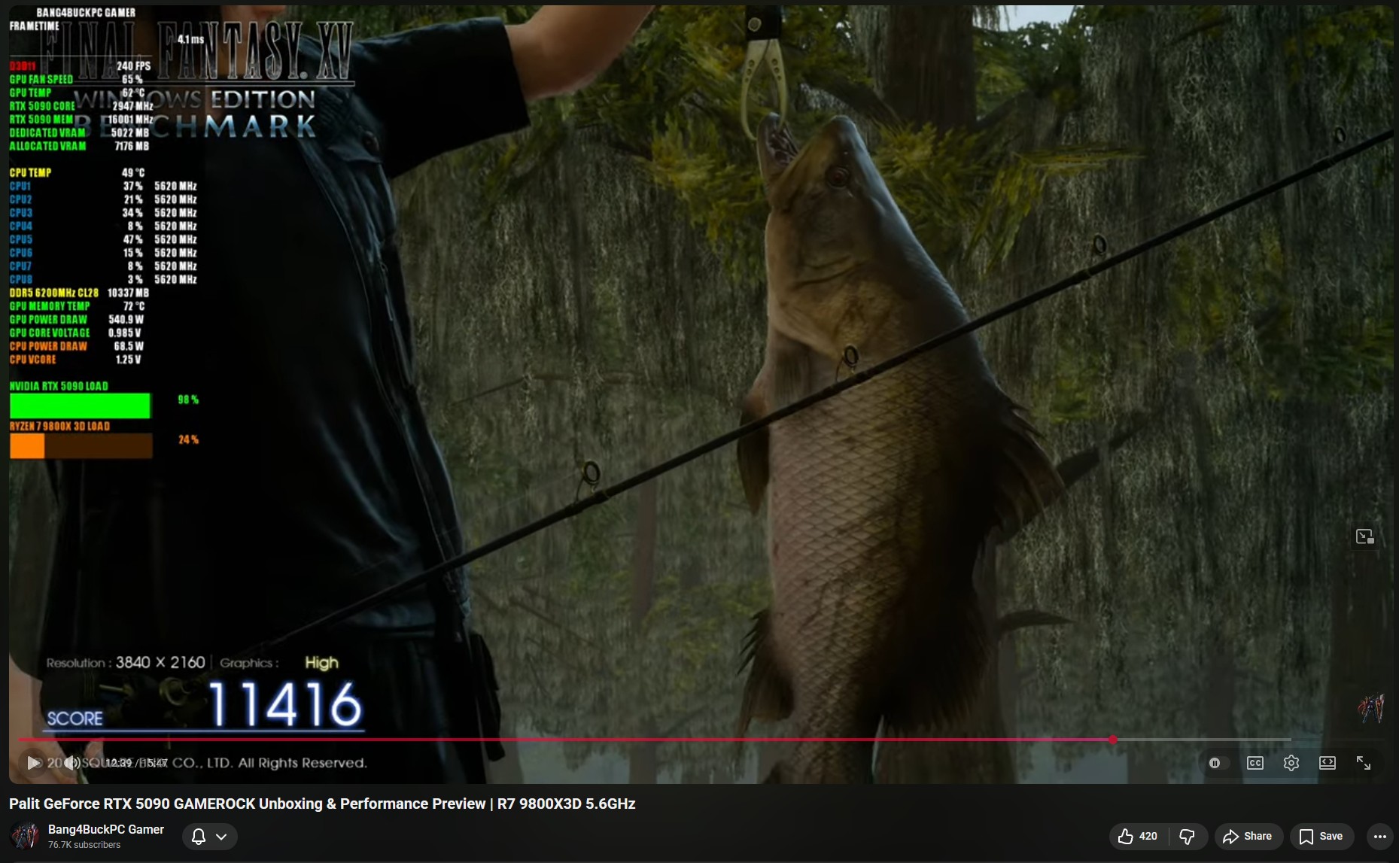Expand the subscription notification options chevron
Viewport: 1399px width, 863px height.
click(x=221, y=837)
